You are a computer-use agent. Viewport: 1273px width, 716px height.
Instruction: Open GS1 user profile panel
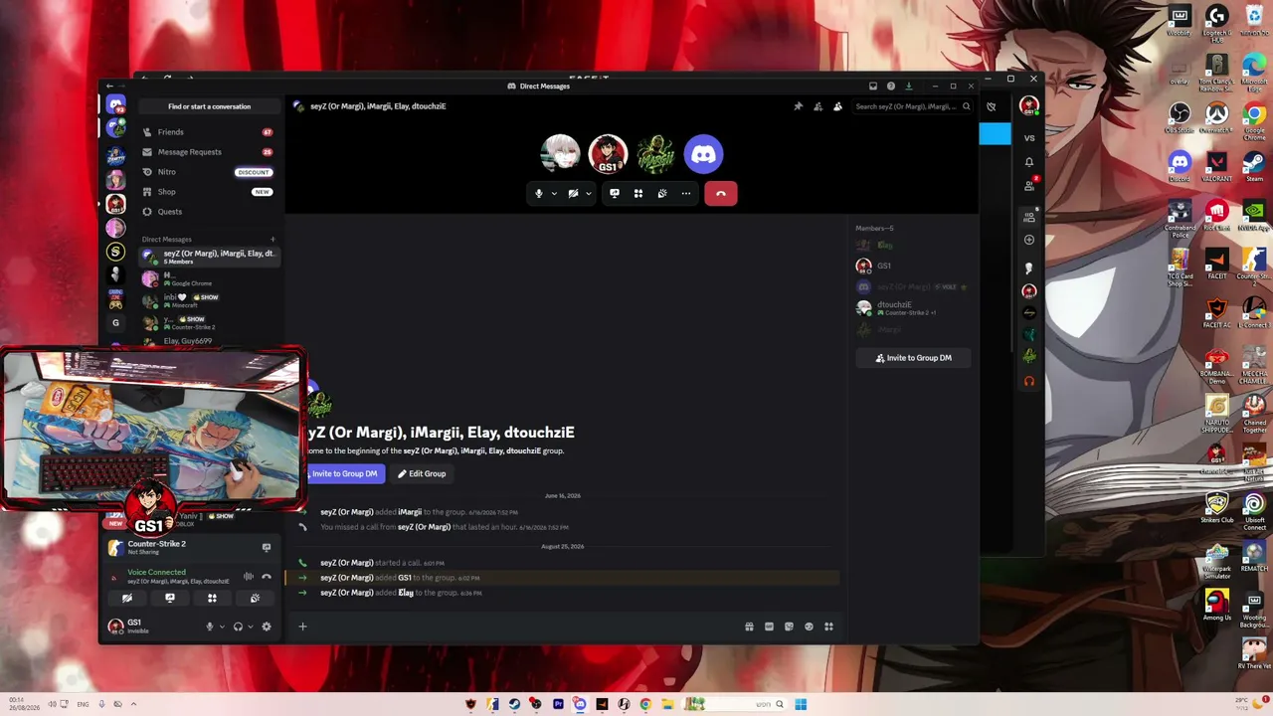[x=153, y=626]
